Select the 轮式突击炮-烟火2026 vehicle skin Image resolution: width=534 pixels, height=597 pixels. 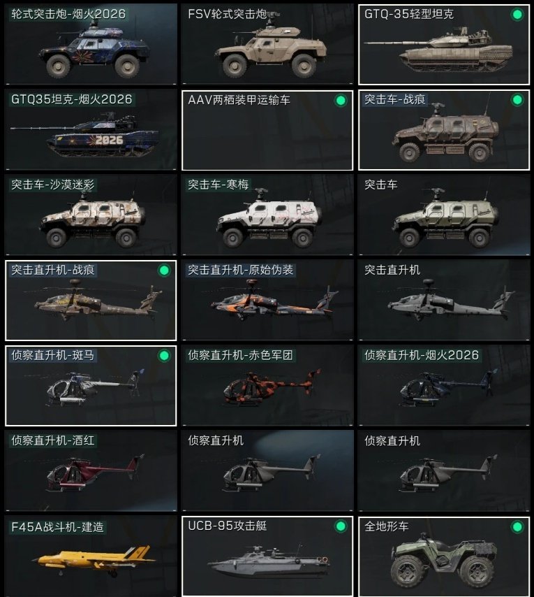click(x=91, y=45)
